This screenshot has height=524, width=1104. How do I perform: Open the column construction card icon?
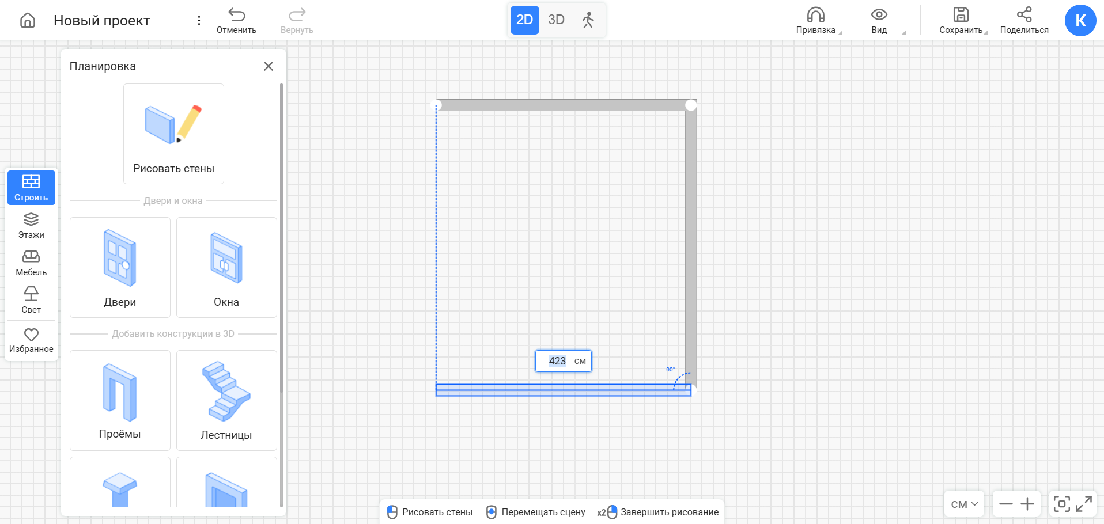(120, 489)
